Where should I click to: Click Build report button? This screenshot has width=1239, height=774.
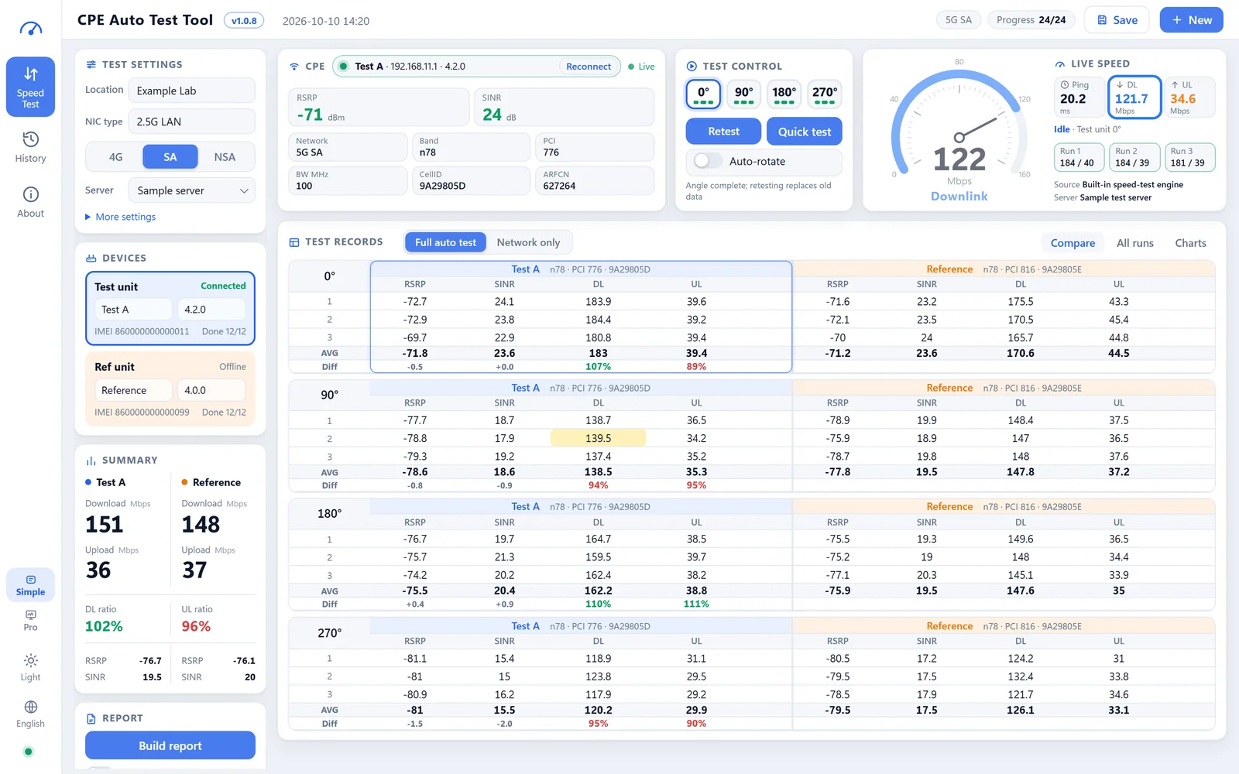pyautogui.click(x=170, y=745)
